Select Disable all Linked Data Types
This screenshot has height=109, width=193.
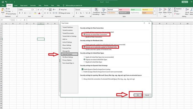(x=84, y=62)
